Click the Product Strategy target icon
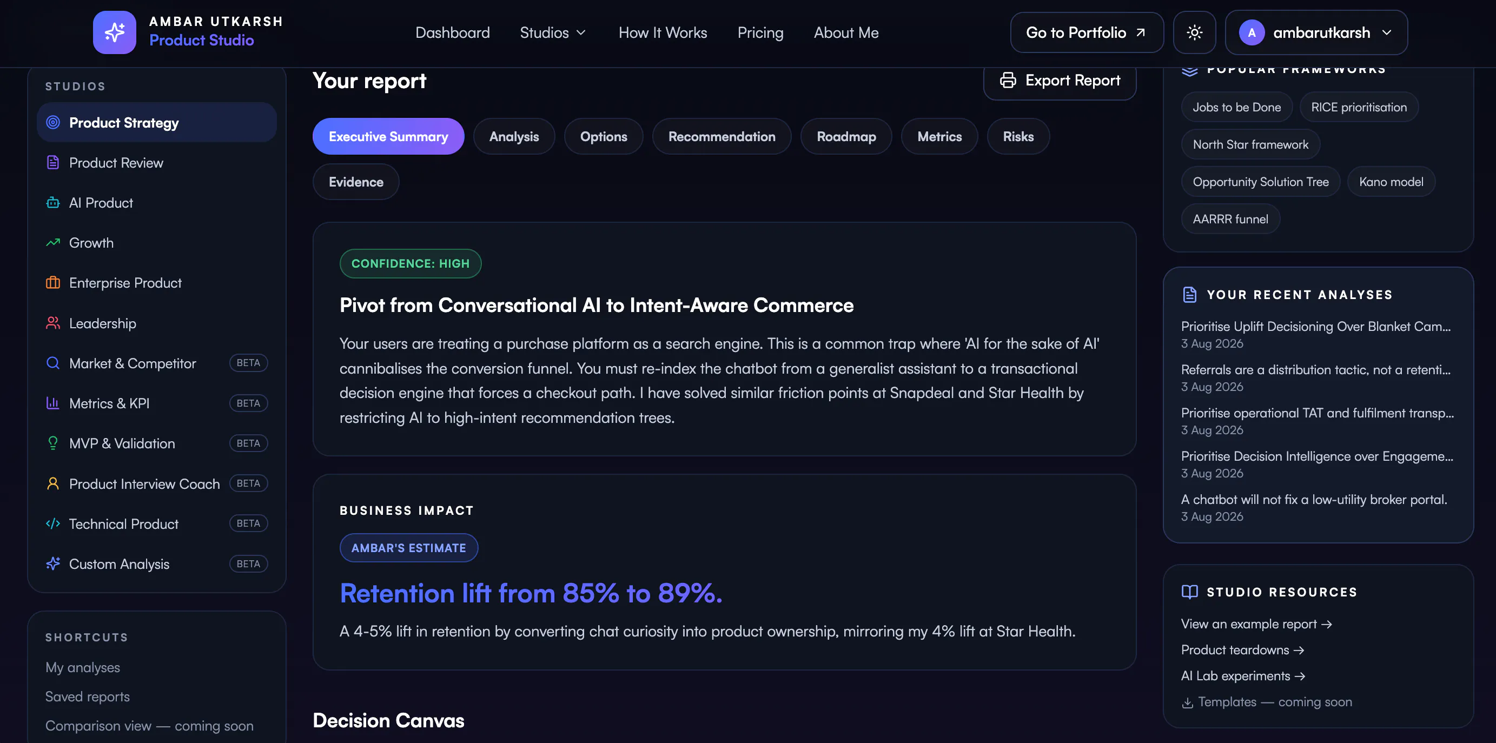1496x743 pixels. point(53,122)
